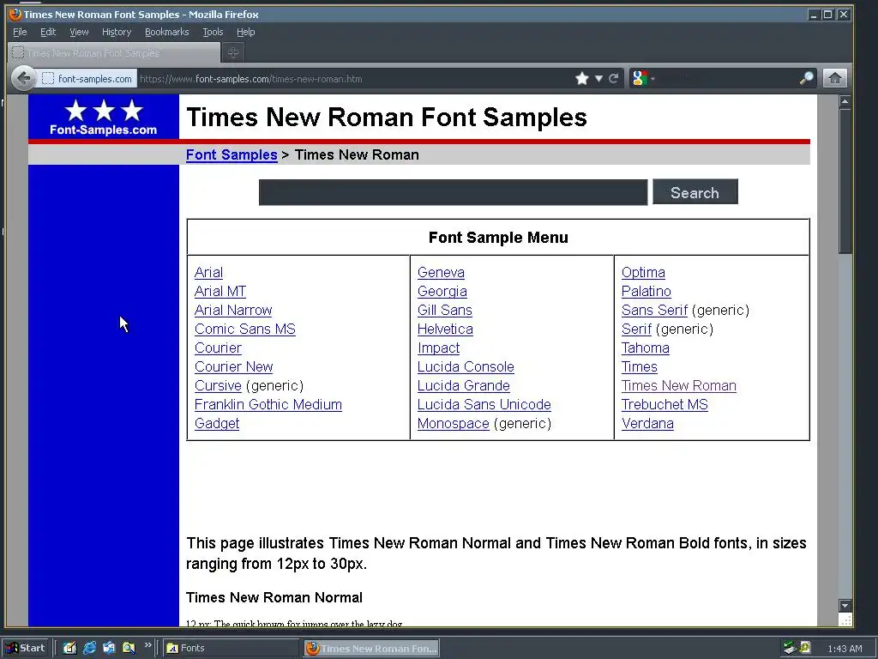Click the Font-Samples.com stars logo

pyautogui.click(x=104, y=117)
